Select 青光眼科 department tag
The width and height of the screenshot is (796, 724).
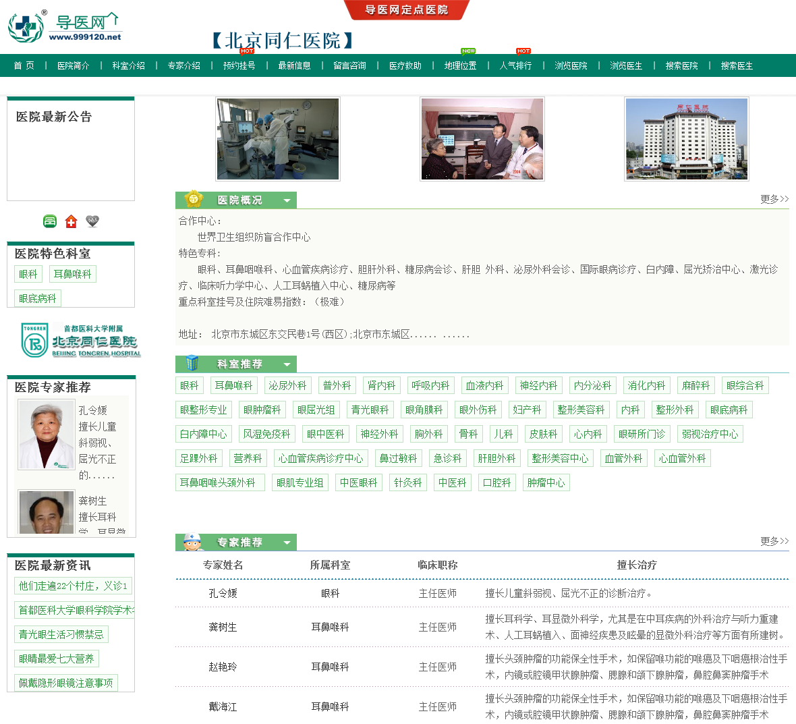[x=370, y=410]
